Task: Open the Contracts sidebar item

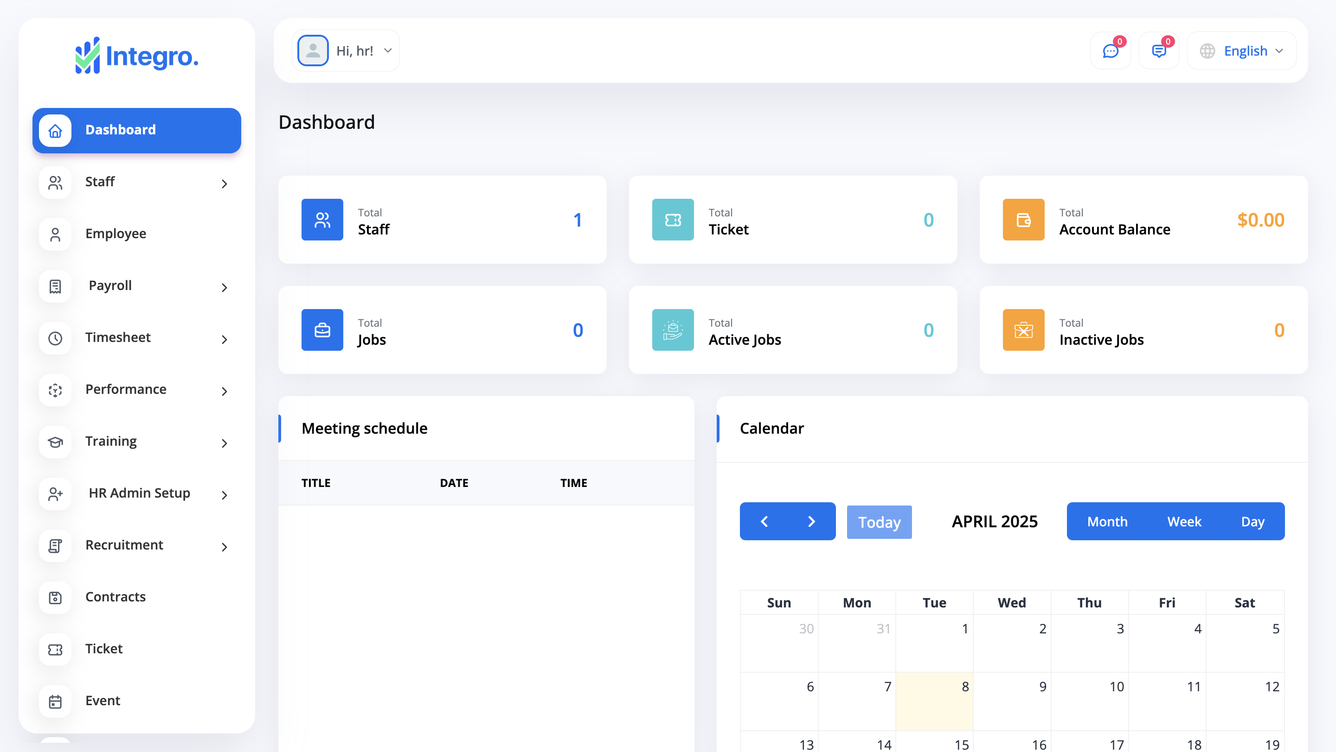Action: [x=115, y=597]
